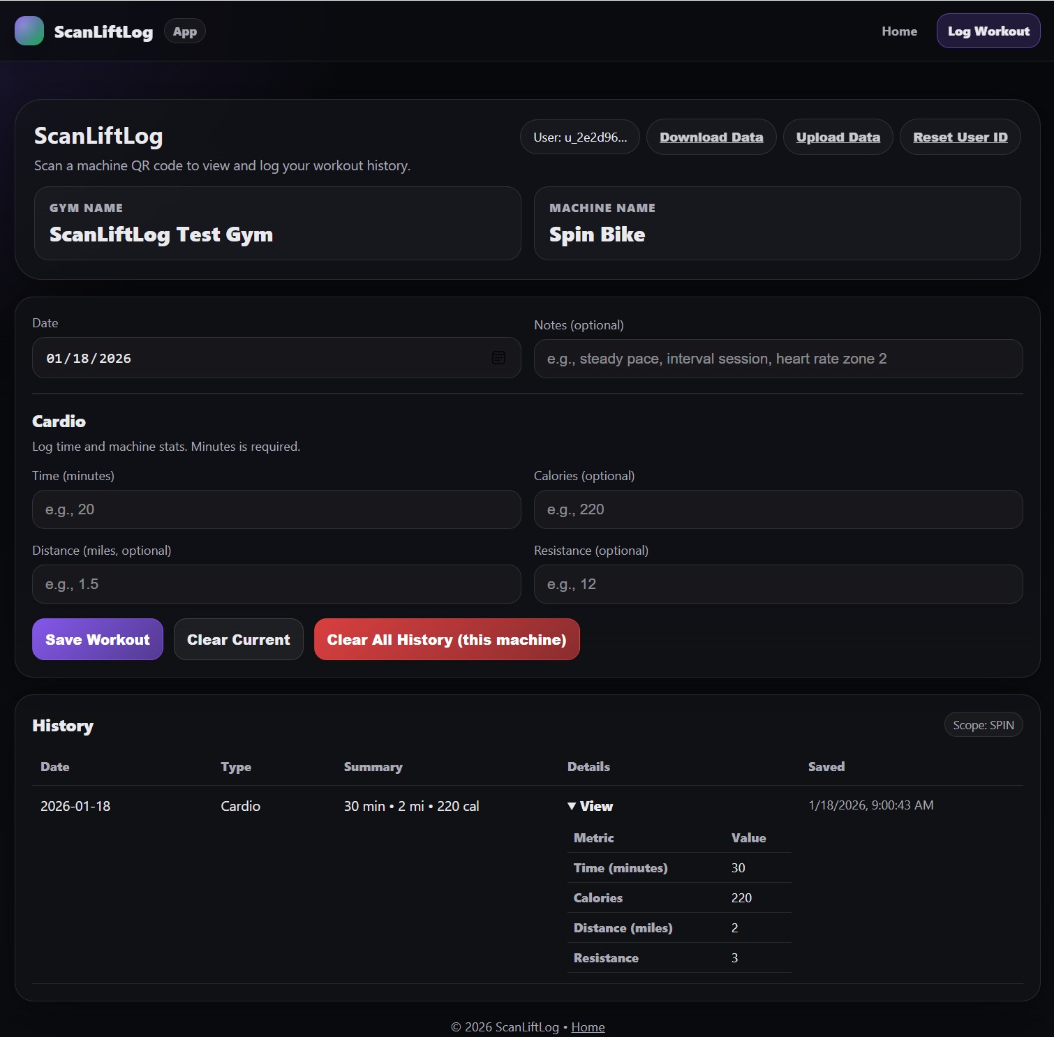The height and width of the screenshot is (1037, 1054).
Task: Select the Calories optional field
Action: [778, 509]
